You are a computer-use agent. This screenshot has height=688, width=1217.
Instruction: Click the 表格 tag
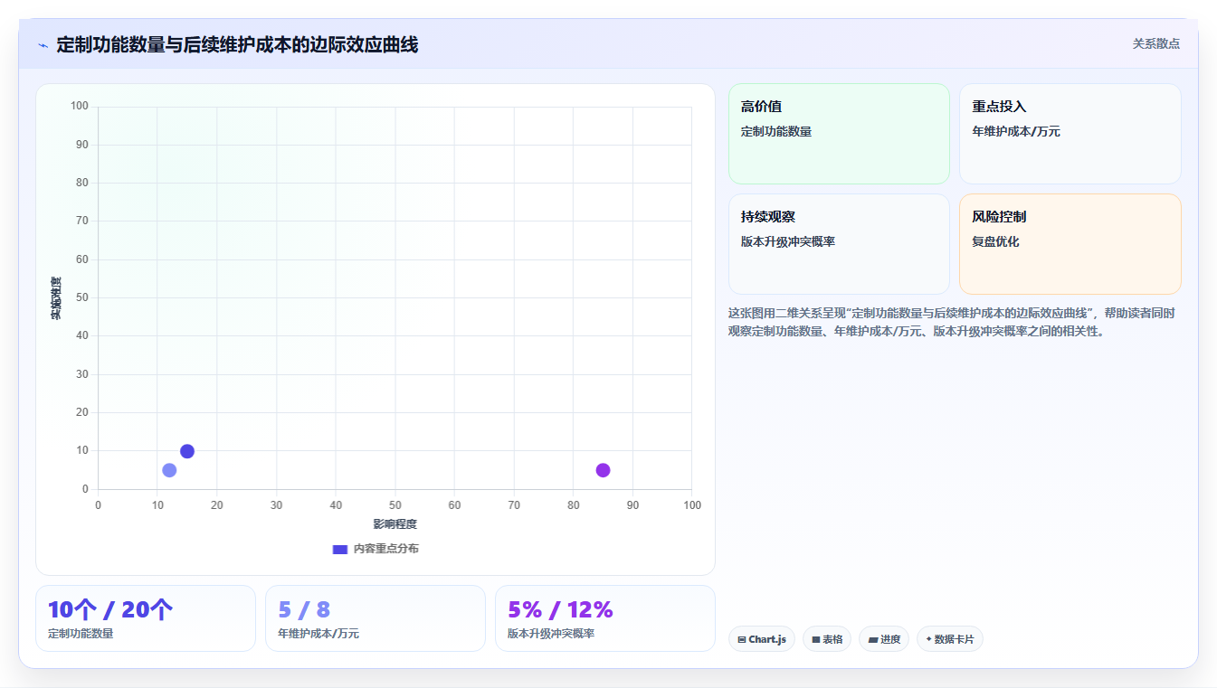click(x=827, y=639)
